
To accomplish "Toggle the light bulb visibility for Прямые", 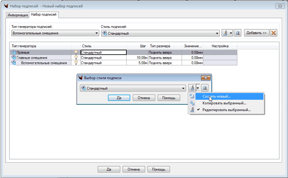I will tap(76, 52).
